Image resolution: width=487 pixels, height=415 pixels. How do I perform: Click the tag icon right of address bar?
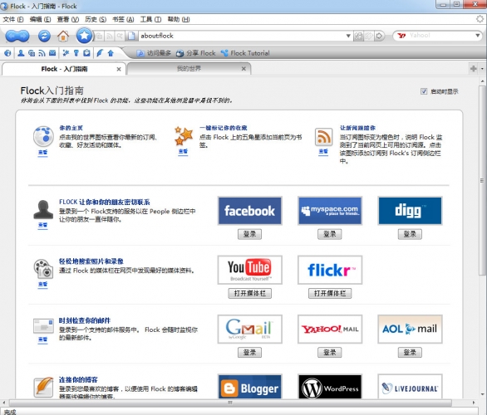pyautogui.click(x=369, y=36)
